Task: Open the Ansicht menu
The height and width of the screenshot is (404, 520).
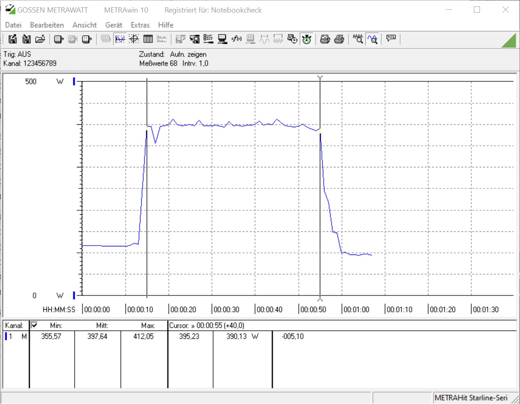Action: (85, 25)
